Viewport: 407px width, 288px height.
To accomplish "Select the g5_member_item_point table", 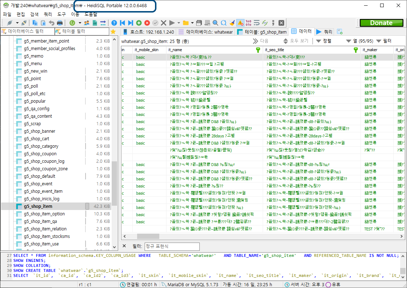I will (47, 41).
